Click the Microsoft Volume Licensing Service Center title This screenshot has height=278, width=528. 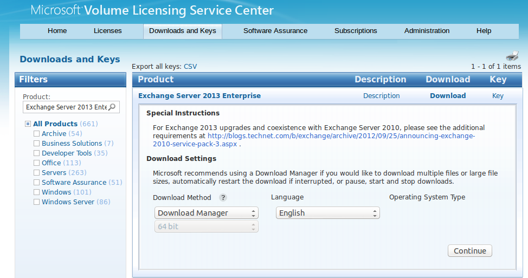pos(152,10)
